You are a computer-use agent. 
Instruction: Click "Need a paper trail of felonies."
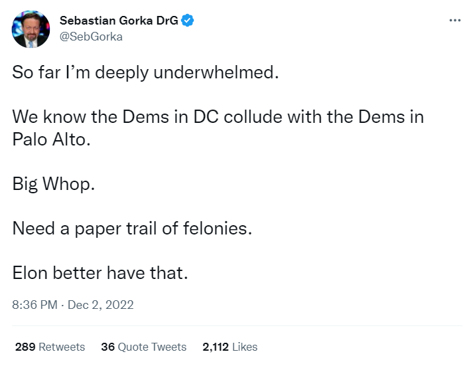pyautogui.click(x=133, y=229)
